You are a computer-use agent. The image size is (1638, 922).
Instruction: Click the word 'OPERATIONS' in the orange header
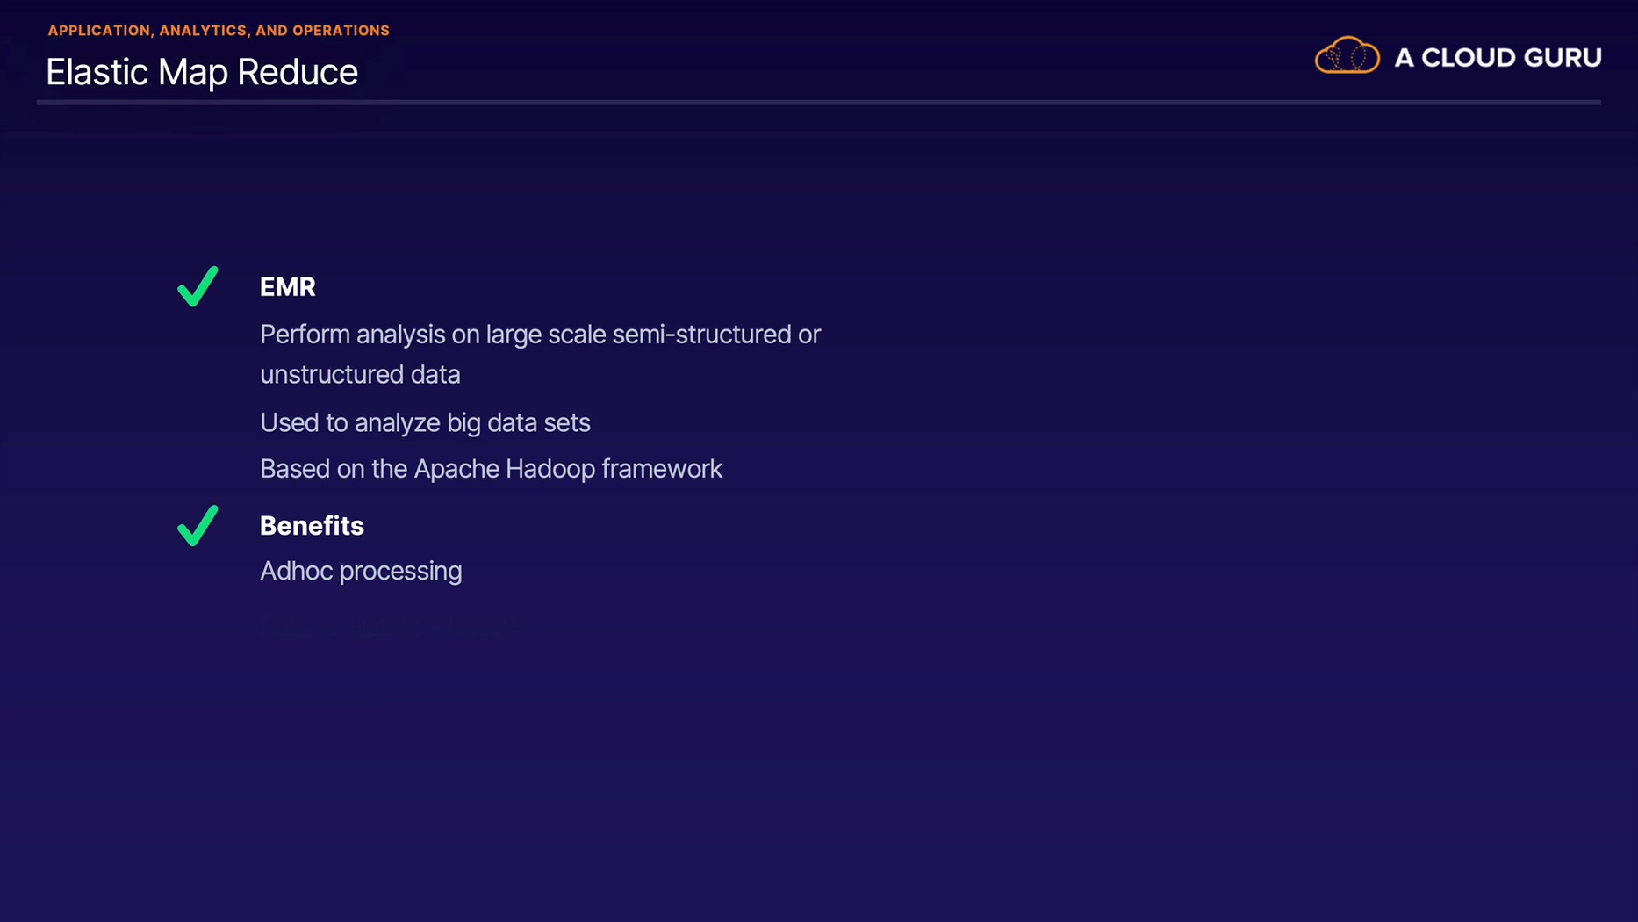coord(341,31)
